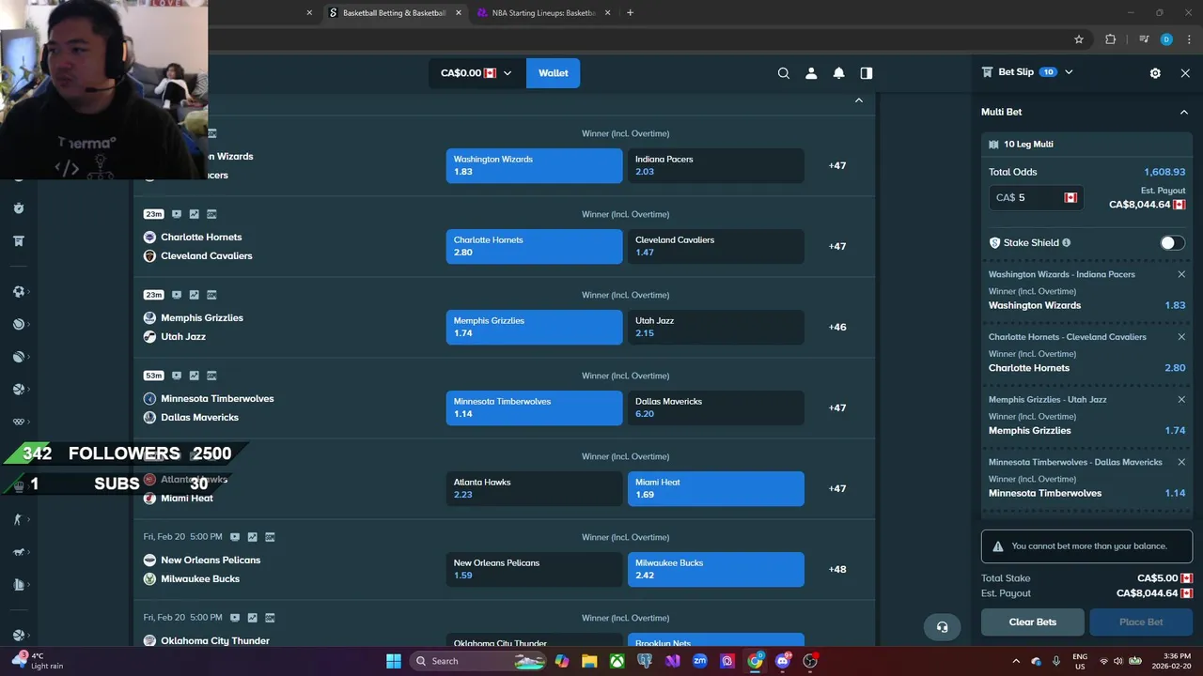Open bet slip settings gear
The image size is (1203, 676).
tap(1155, 73)
